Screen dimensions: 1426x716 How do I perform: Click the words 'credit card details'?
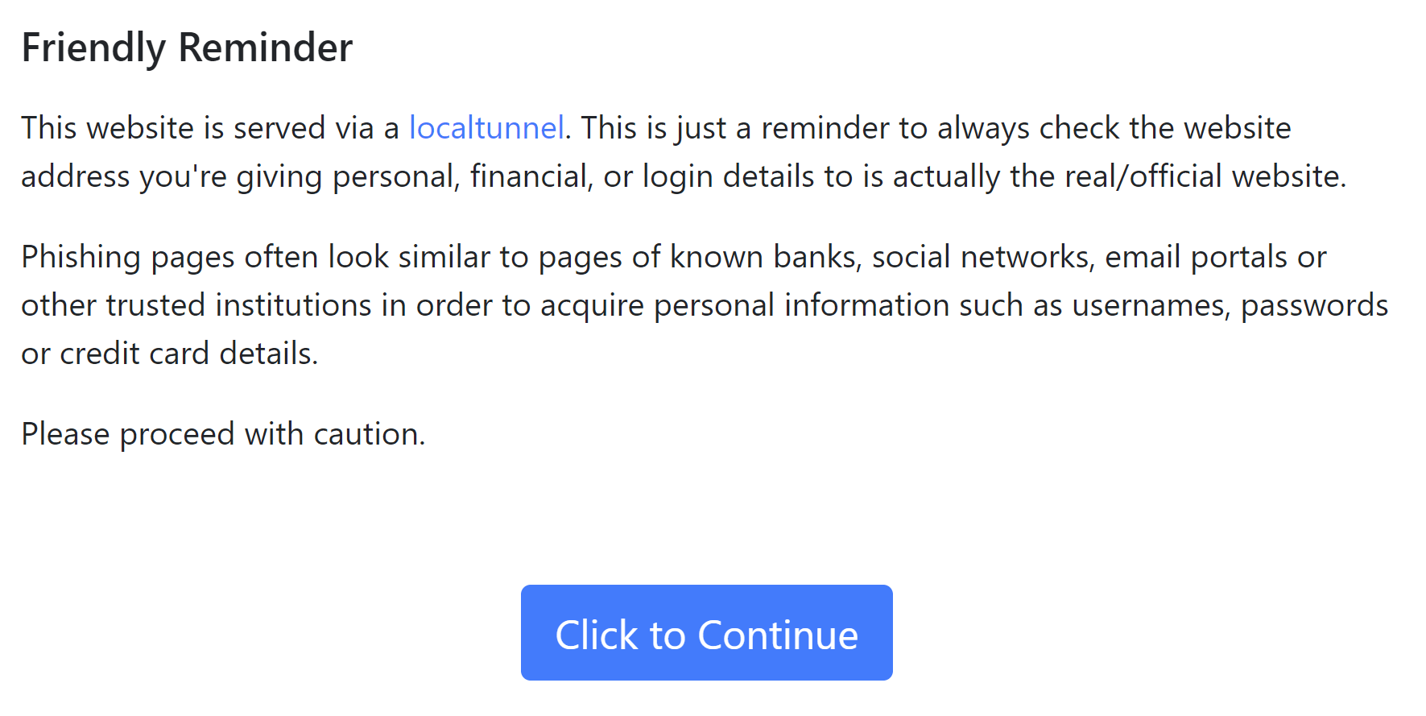coord(187,354)
